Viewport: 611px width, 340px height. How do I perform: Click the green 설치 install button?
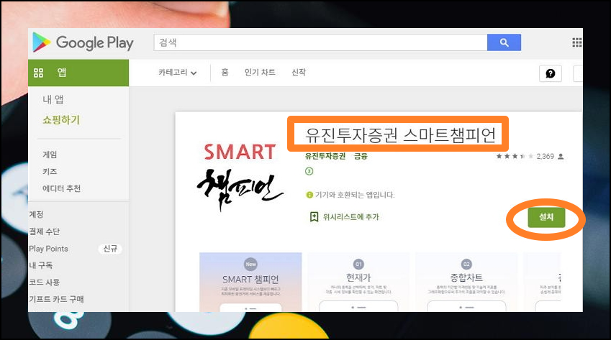pyautogui.click(x=546, y=217)
